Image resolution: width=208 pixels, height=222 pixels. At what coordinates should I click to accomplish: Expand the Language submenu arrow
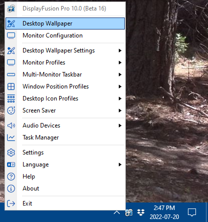click(x=120, y=164)
